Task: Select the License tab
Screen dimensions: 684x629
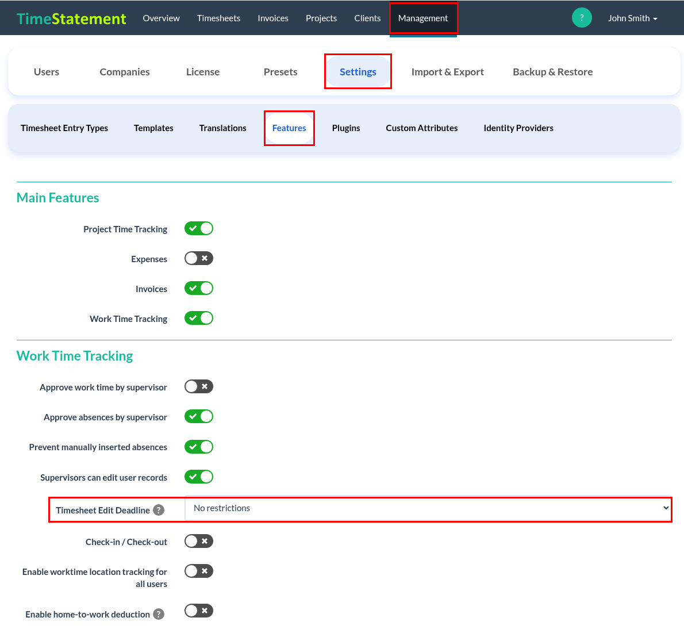Action: (203, 71)
